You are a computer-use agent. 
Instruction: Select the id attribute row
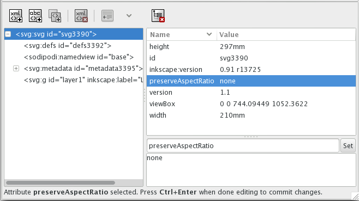coord(251,58)
